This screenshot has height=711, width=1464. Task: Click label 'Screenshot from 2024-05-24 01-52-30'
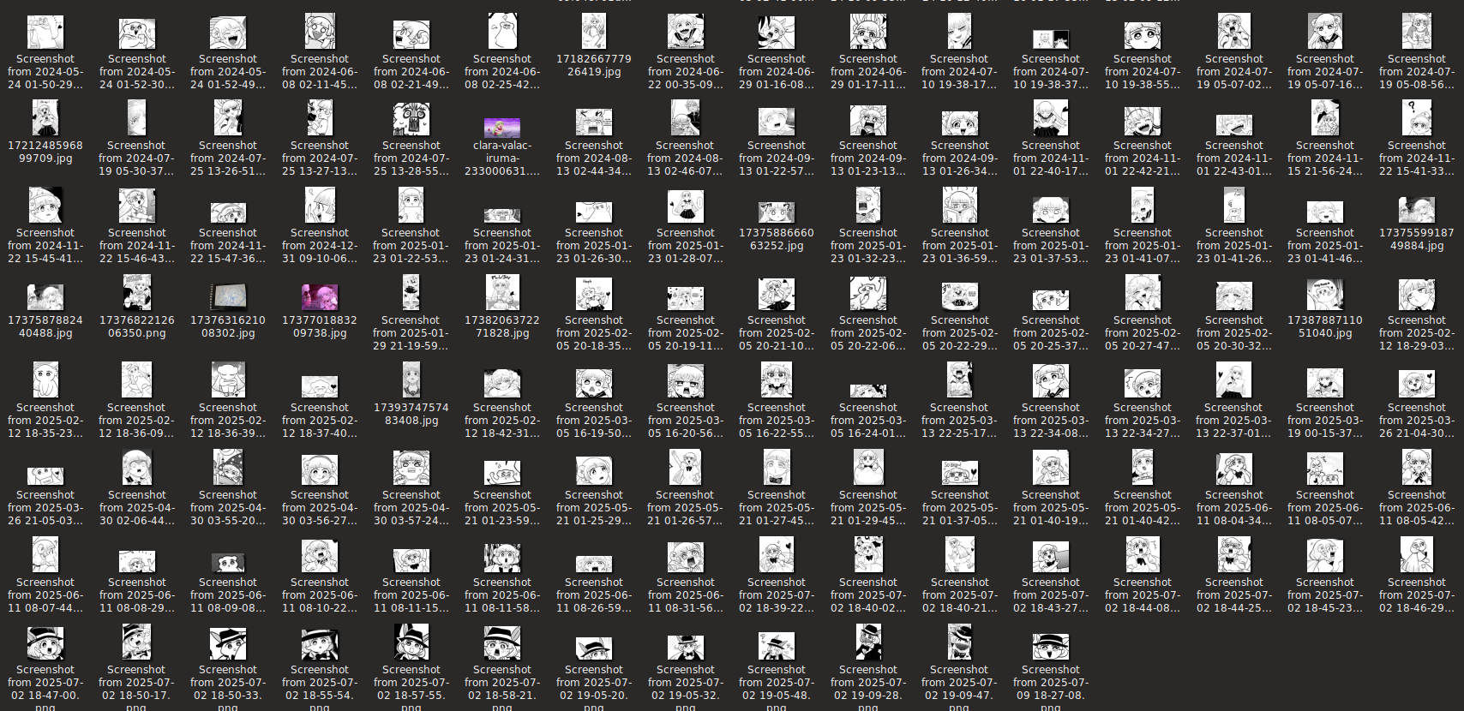click(x=137, y=72)
